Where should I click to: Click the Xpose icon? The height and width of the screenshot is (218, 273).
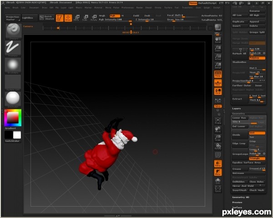pyautogui.click(x=218, y=189)
